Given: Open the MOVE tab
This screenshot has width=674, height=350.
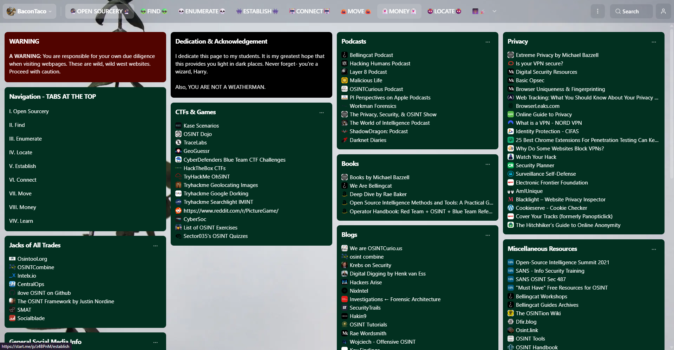Looking at the screenshot, I should tap(356, 11).
